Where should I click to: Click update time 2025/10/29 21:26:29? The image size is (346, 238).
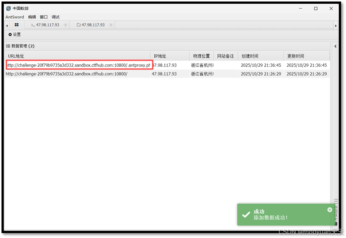click(307, 74)
